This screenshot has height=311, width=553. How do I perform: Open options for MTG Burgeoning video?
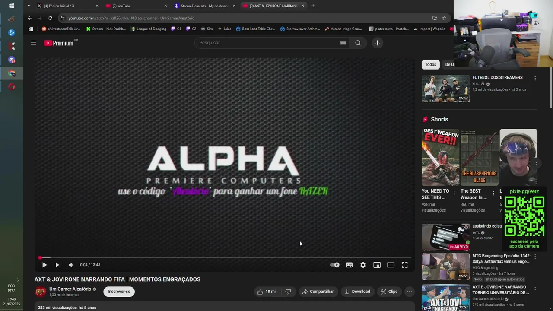(x=535, y=257)
